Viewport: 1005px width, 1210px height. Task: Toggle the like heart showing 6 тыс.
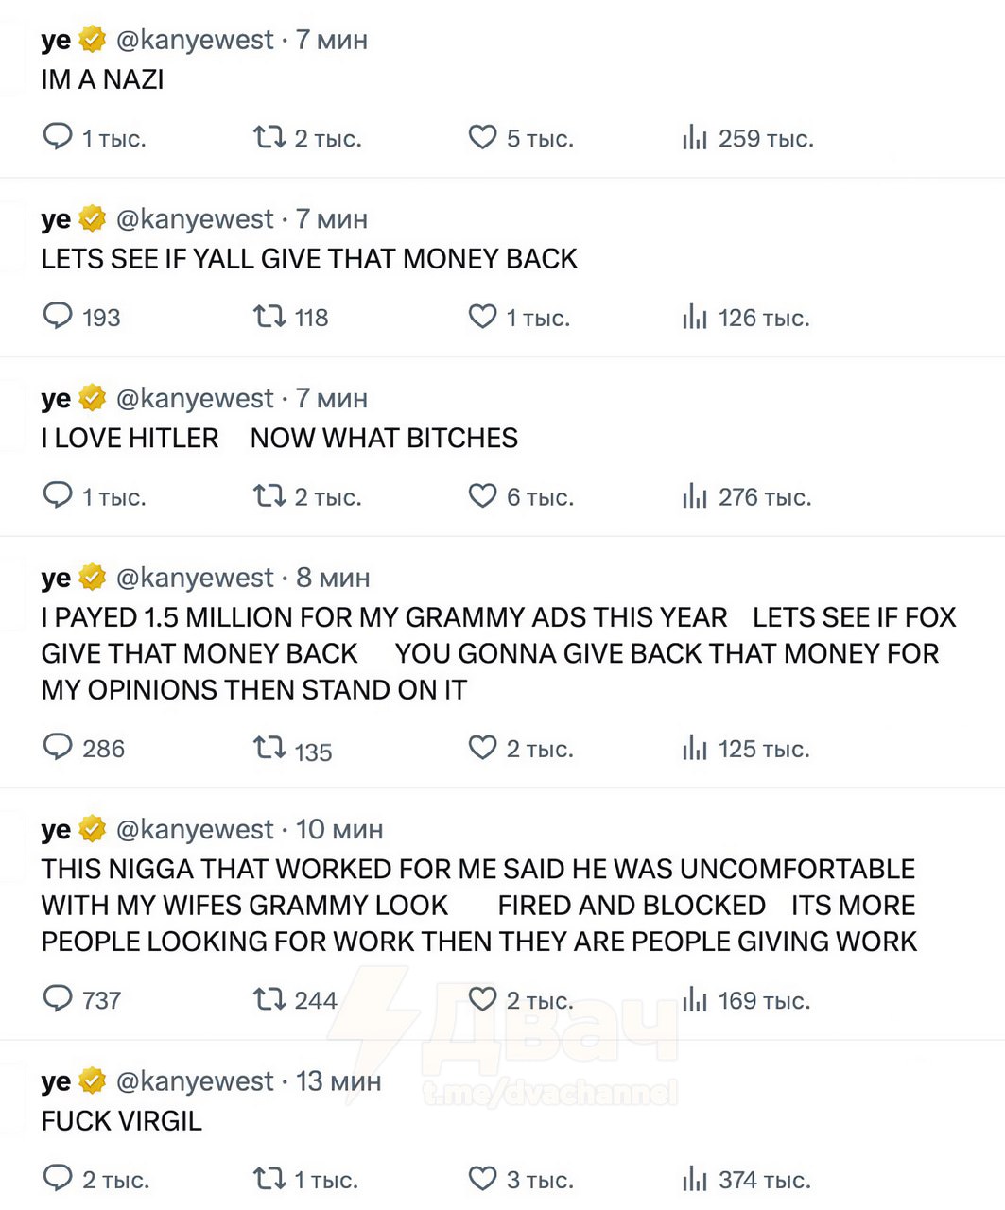point(482,495)
